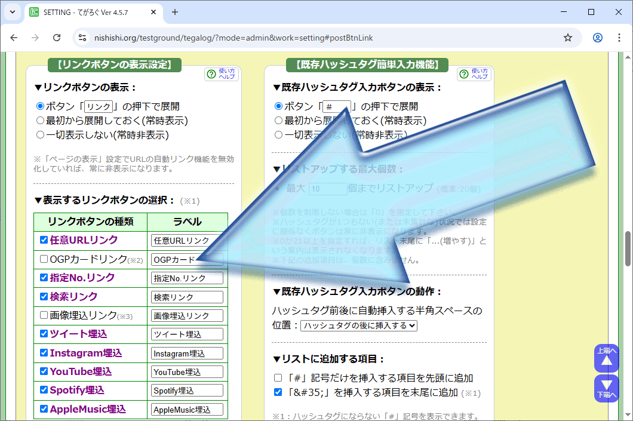The width and height of the screenshot is (633, 421).
Task: Uncheck 任意URLリンク checkbox
Action: click(x=44, y=240)
